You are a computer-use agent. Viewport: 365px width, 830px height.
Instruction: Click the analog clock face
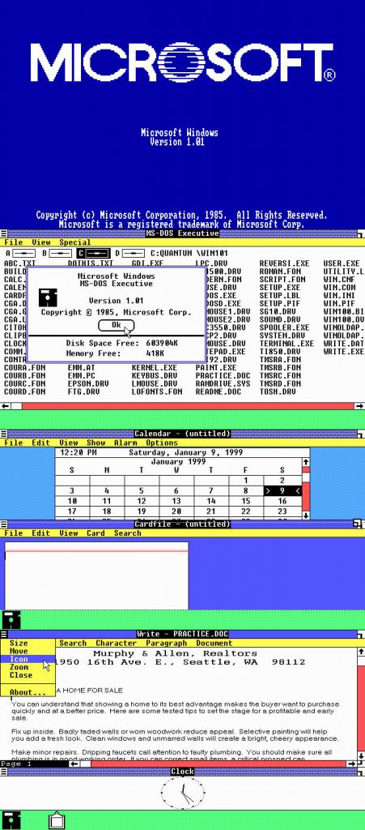point(182,794)
